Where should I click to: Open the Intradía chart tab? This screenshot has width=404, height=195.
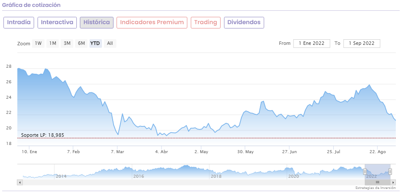[x=19, y=22]
